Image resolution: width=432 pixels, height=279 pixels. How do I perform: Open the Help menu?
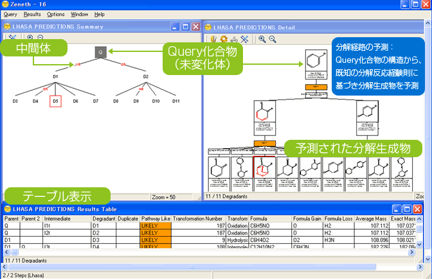[99, 14]
